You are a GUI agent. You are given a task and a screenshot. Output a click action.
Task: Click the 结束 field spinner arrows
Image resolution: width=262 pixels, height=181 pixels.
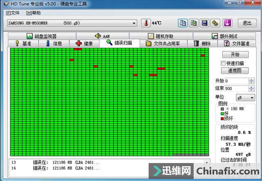[x=251, y=88]
